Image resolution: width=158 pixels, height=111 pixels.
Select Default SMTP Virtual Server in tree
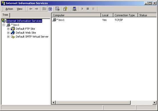[32, 37]
